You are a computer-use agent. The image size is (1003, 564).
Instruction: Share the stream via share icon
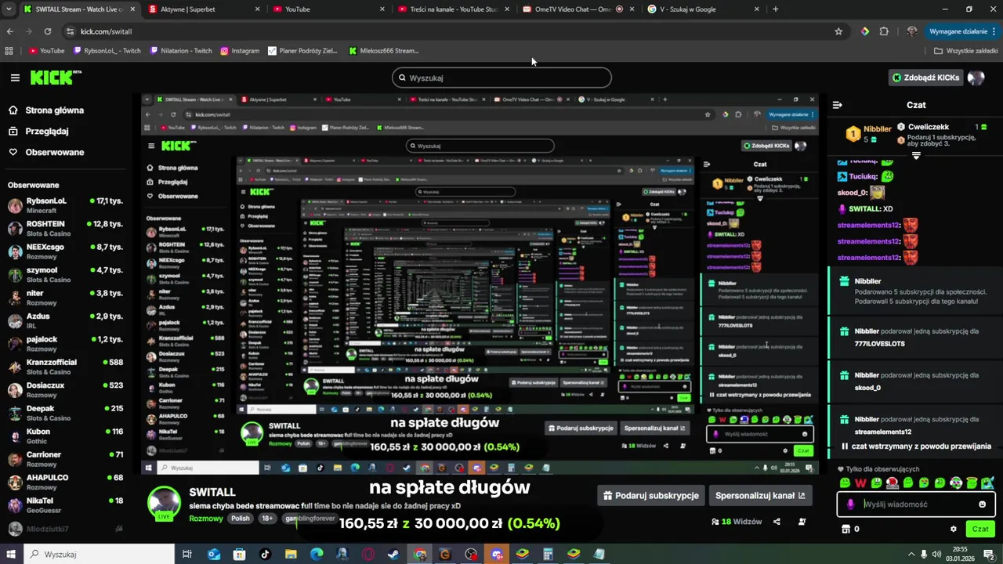[777, 522]
